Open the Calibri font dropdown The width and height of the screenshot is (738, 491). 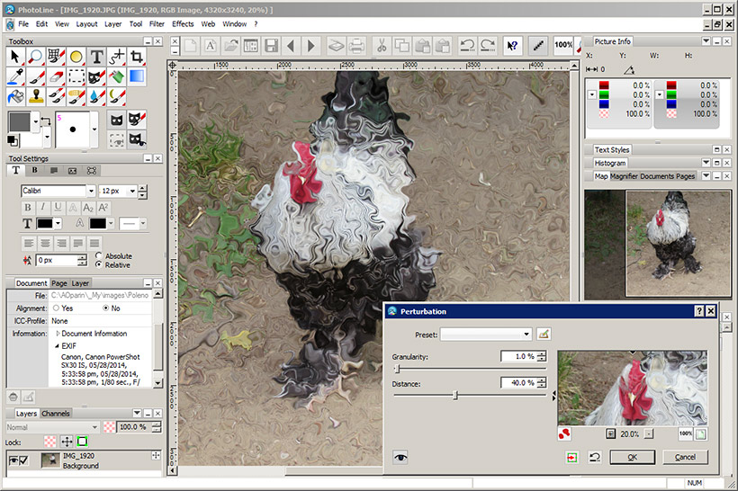(x=91, y=191)
